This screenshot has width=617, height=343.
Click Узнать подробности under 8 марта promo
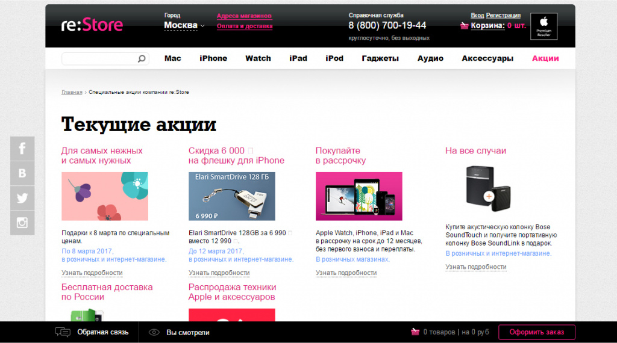92,273
